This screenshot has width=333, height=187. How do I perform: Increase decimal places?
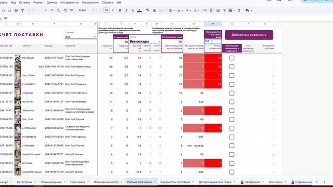point(65,10)
